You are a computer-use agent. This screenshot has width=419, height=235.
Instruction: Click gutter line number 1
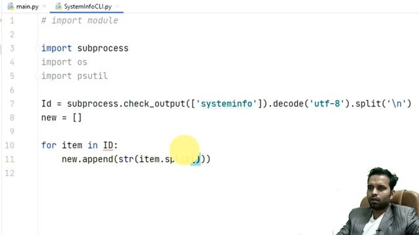coord(12,20)
